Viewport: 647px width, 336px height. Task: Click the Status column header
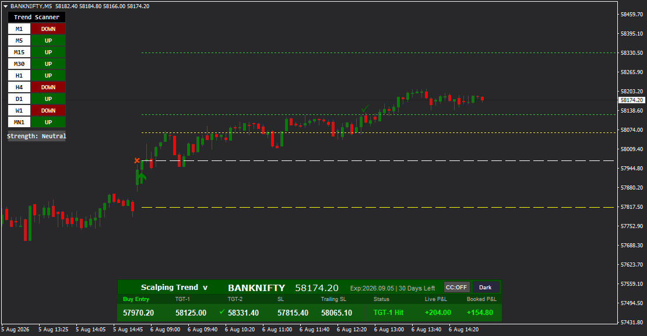381,299
